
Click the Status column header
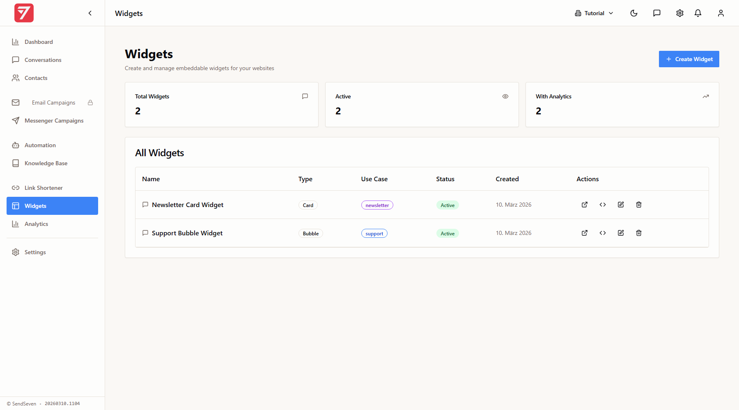pos(445,179)
